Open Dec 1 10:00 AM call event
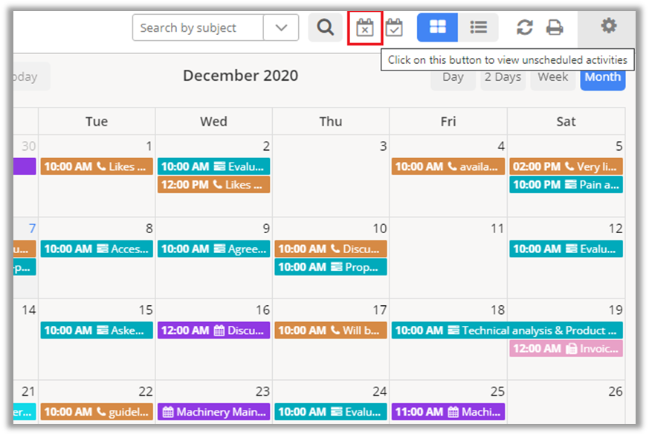Image resolution: width=649 pixels, height=435 pixels. (x=97, y=166)
